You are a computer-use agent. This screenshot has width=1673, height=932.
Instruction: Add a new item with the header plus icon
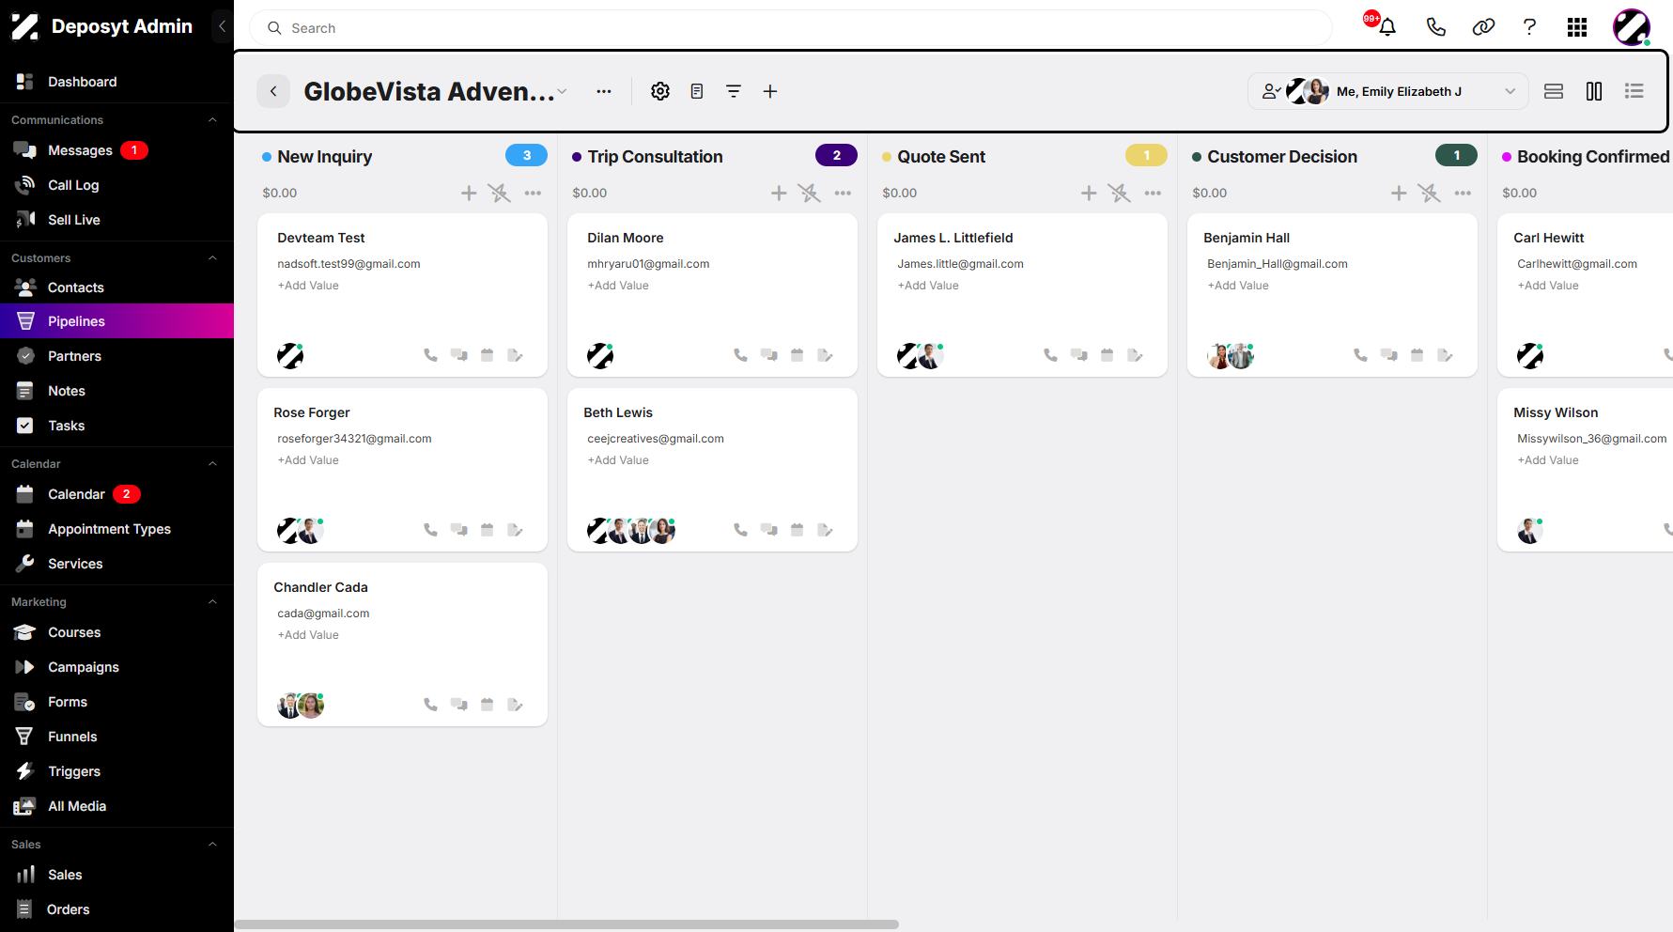[x=770, y=91]
